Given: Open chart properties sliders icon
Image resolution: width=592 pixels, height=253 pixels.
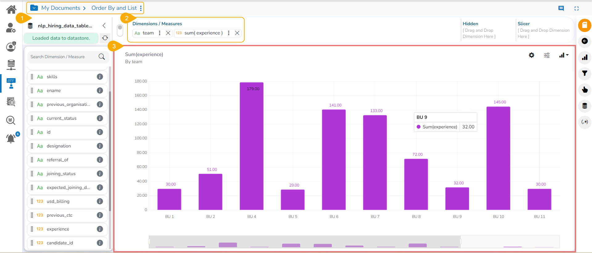Looking at the screenshot, I should (547, 55).
